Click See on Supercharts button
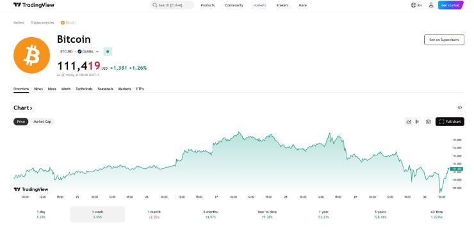474x231 pixels. (444, 40)
